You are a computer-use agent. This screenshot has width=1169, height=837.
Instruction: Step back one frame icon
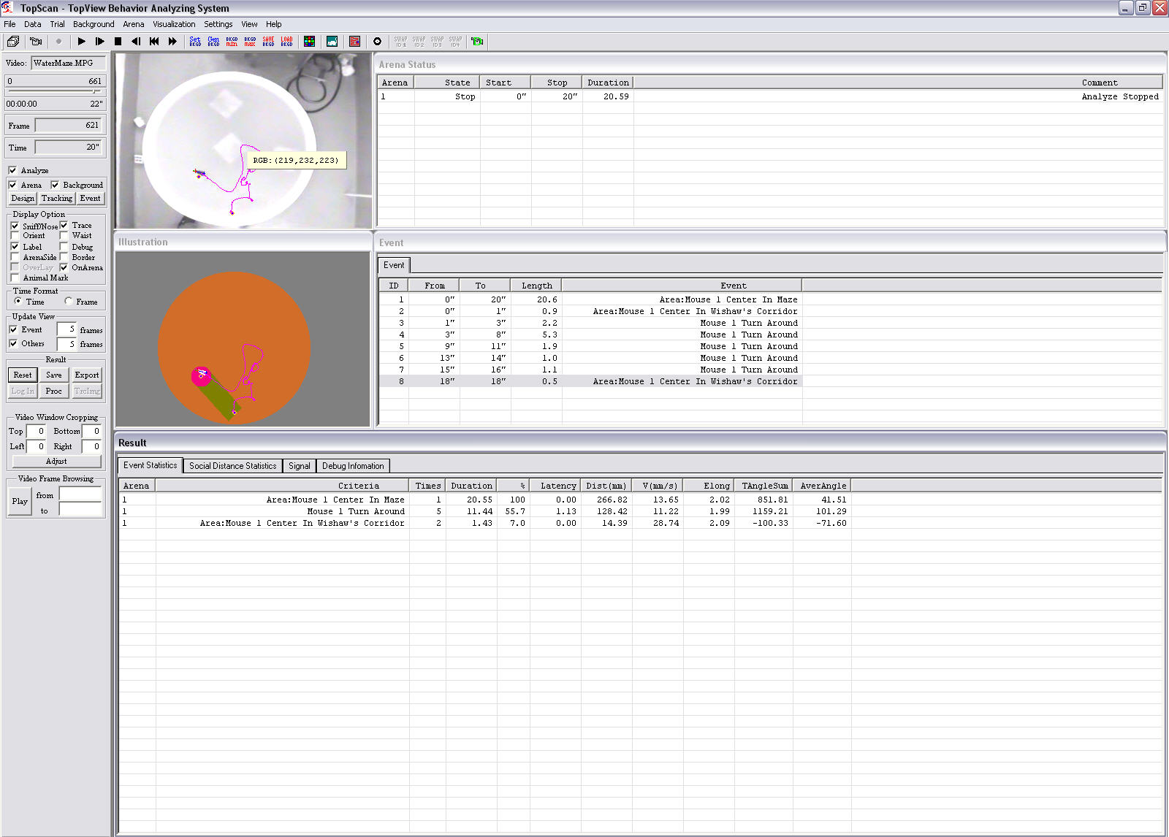click(x=136, y=42)
